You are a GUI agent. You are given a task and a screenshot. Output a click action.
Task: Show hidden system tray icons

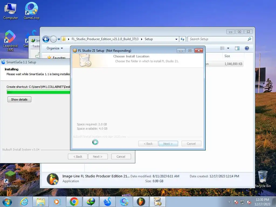pos(229,202)
